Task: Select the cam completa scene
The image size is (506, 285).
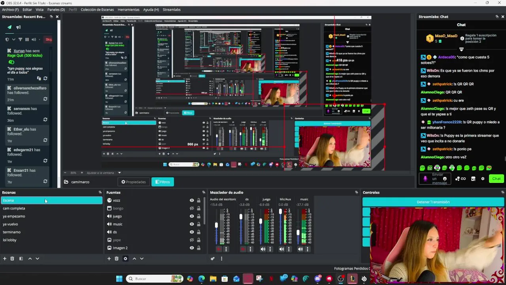Action: click(x=51, y=208)
